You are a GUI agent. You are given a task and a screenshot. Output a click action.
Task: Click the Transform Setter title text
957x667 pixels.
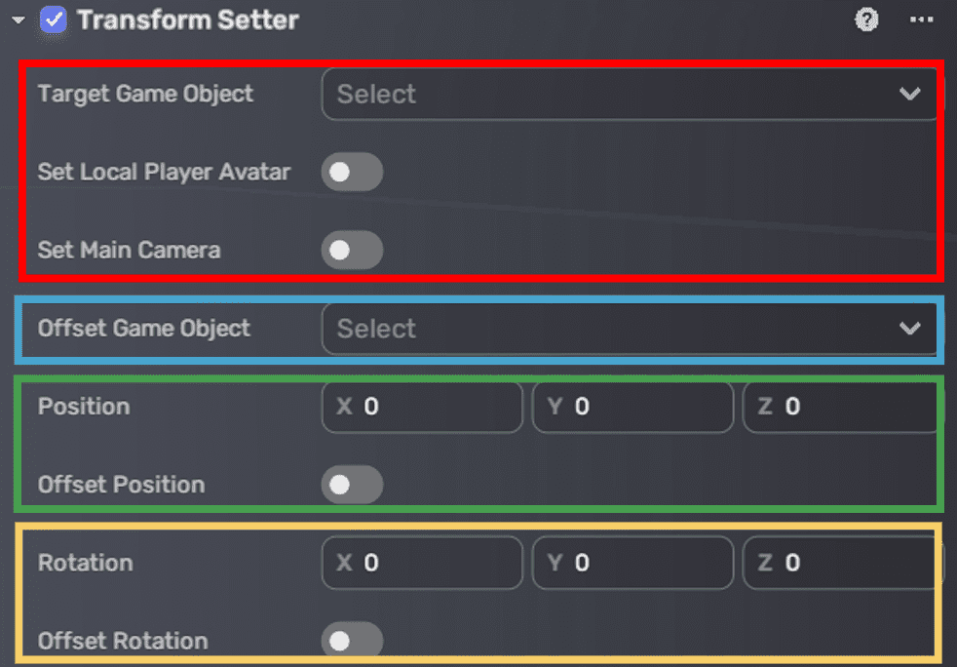click(187, 20)
